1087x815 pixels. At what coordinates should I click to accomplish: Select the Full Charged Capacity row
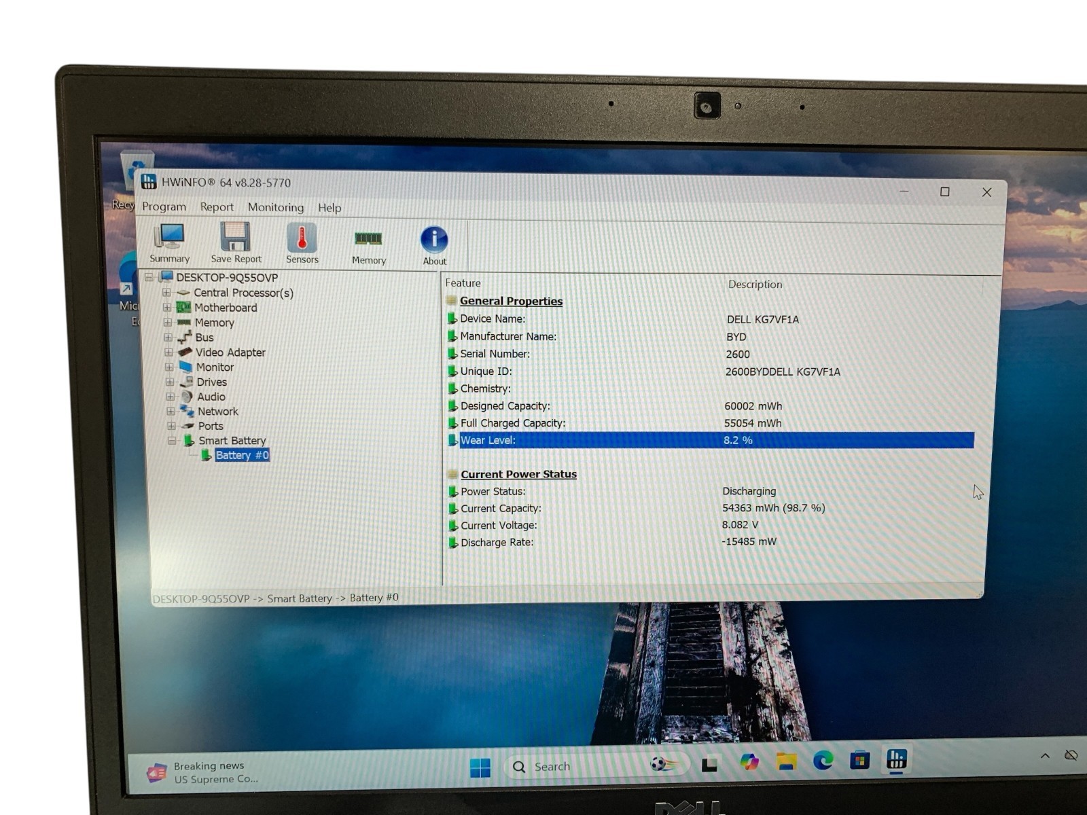pos(710,423)
